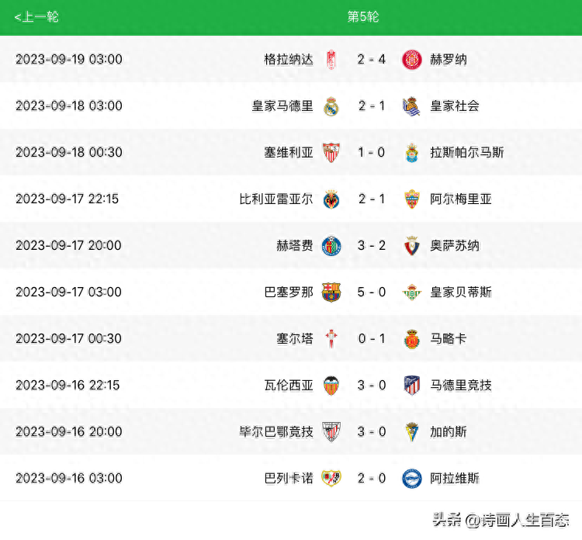Open team name 巴塞罗那

coord(289,292)
